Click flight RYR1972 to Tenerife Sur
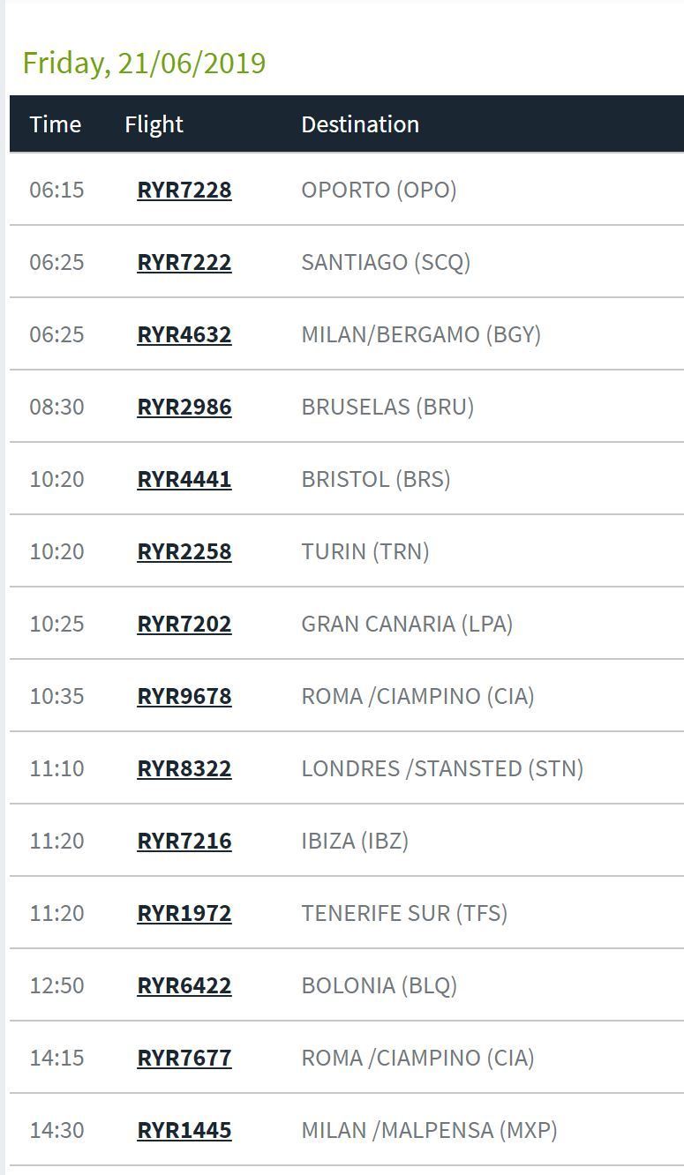This screenshot has height=1175, width=684. click(184, 913)
